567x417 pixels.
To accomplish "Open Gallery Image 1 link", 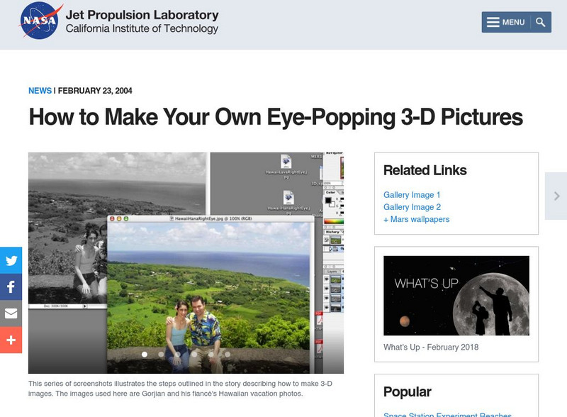I will tap(412, 195).
